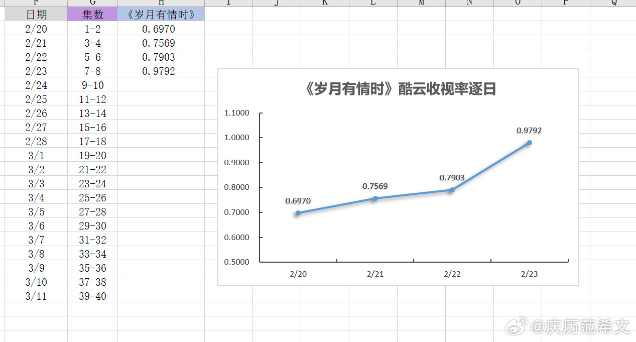This screenshot has height=342, width=636.
Task: Select date cell 2/26
Action: [x=36, y=113]
